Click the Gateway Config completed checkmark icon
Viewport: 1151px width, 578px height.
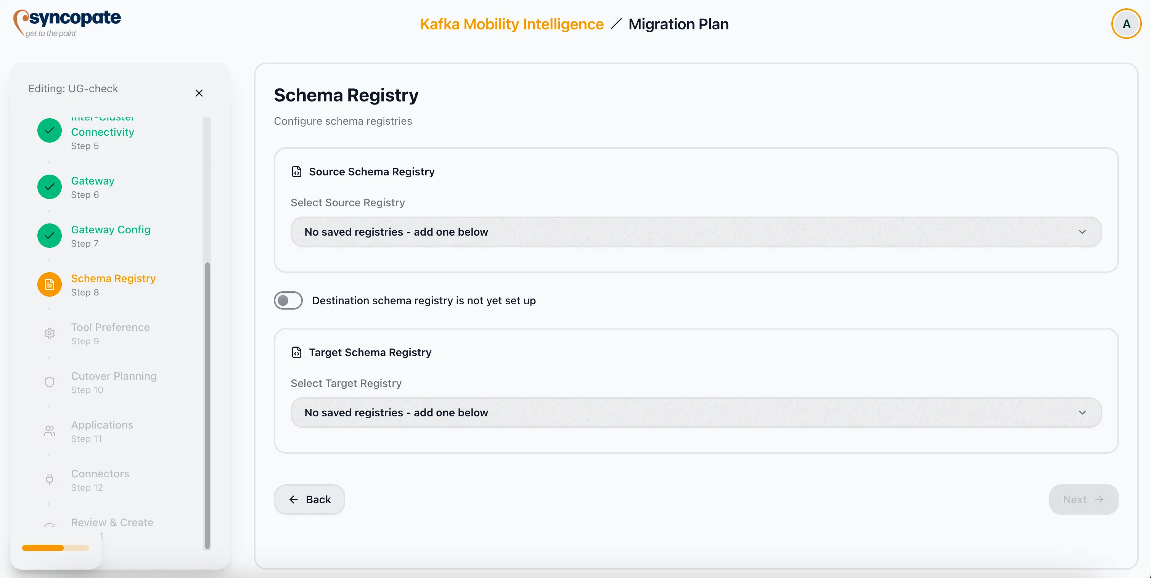pos(49,236)
